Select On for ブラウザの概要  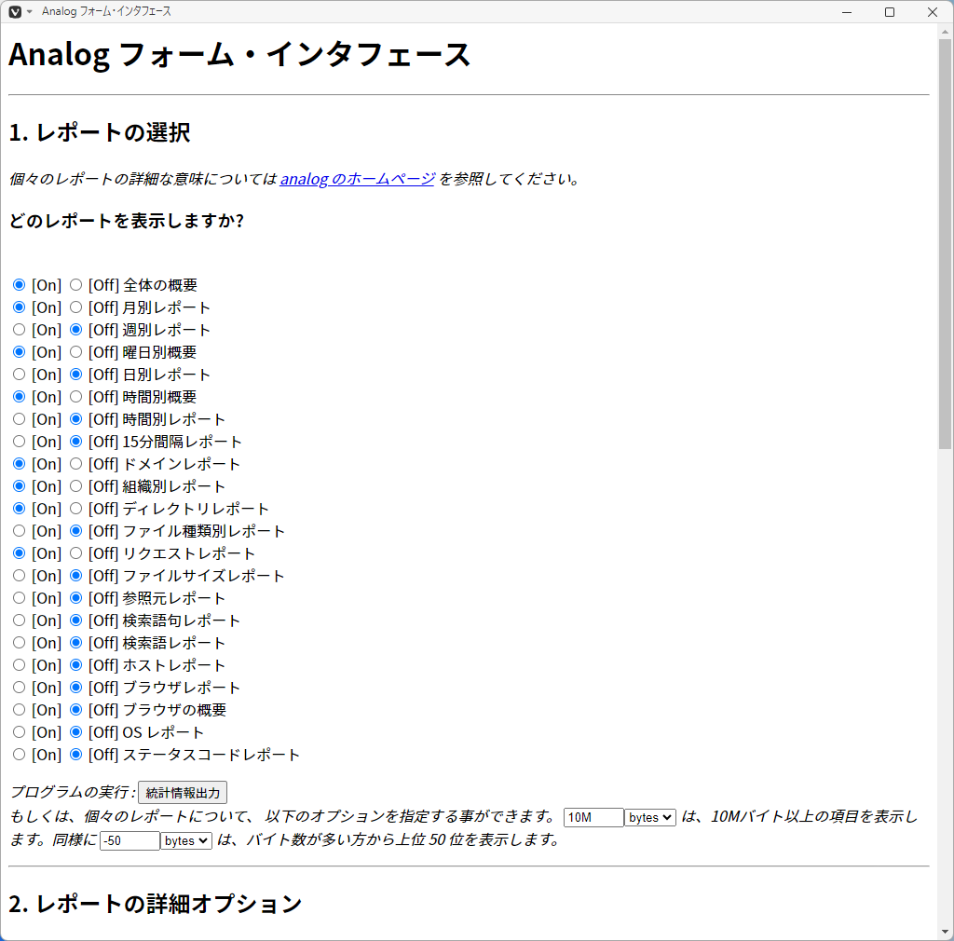19,710
